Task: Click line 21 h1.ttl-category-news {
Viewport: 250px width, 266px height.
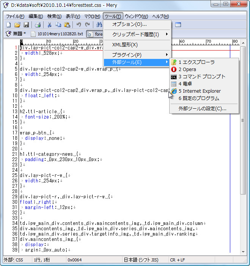Action: pyautogui.click(x=49, y=154)
